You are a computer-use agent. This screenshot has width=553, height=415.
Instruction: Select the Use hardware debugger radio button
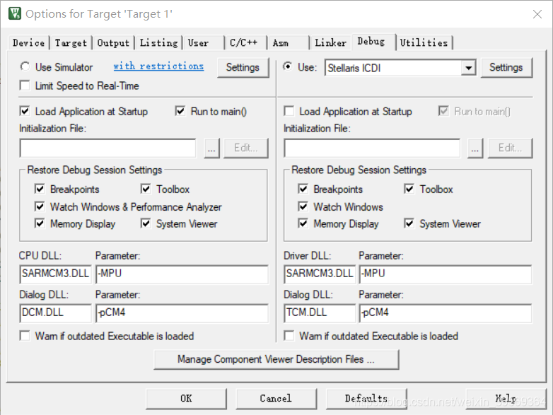[x=288, y=67]
